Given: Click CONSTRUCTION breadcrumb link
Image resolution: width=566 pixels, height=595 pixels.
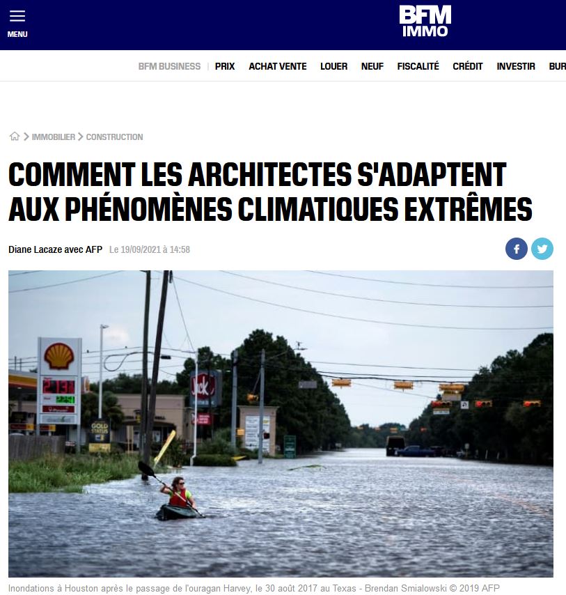Looking at the screenshot, I should pos(114,137).
